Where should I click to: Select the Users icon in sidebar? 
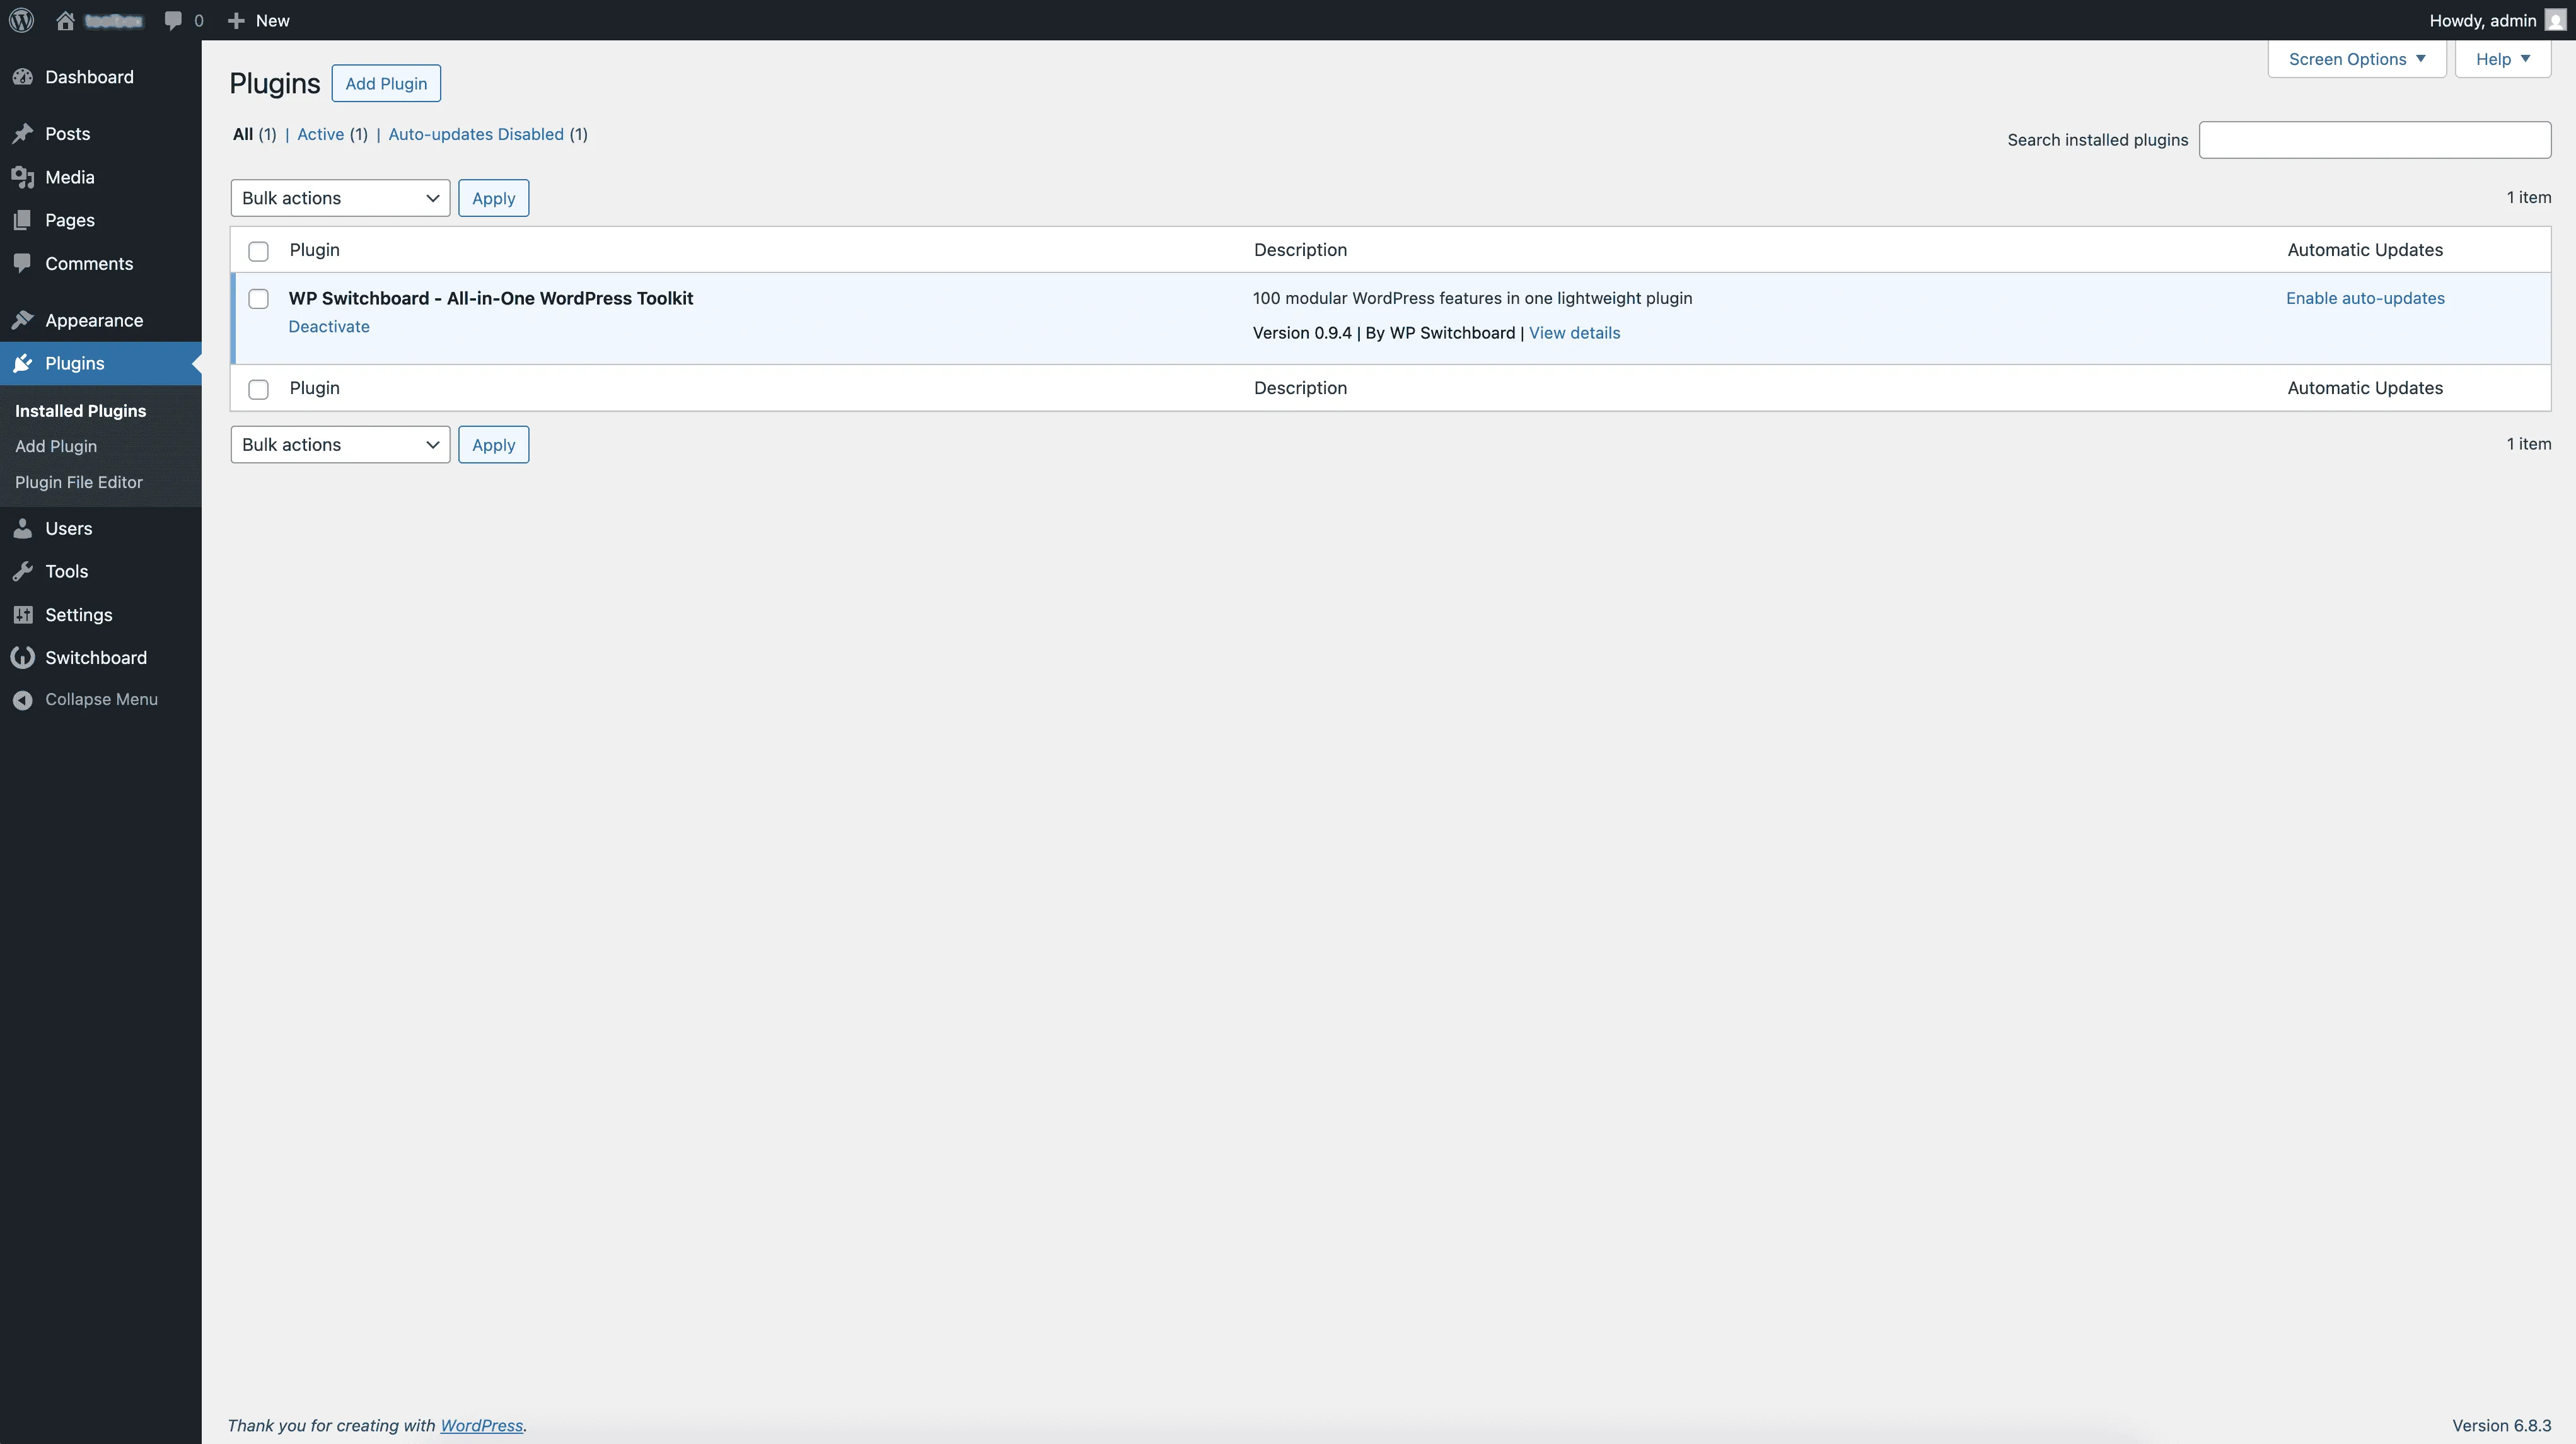(24, 528)
